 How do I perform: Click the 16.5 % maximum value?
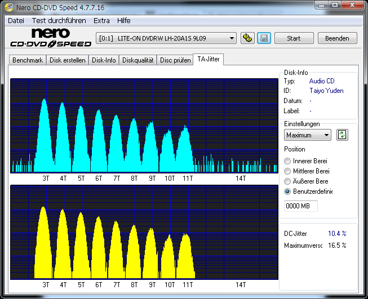pyautogui.click(x=337, y=246)
